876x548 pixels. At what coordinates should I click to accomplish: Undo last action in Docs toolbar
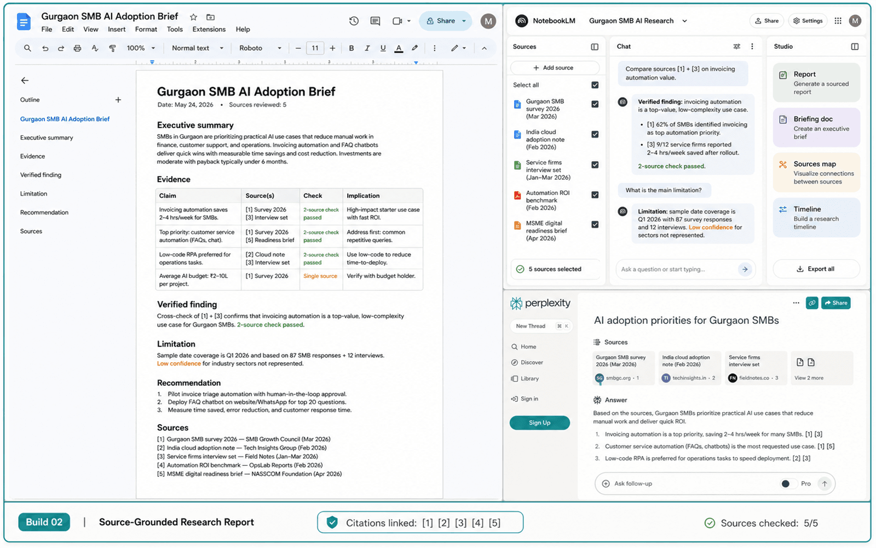[45, 48]
